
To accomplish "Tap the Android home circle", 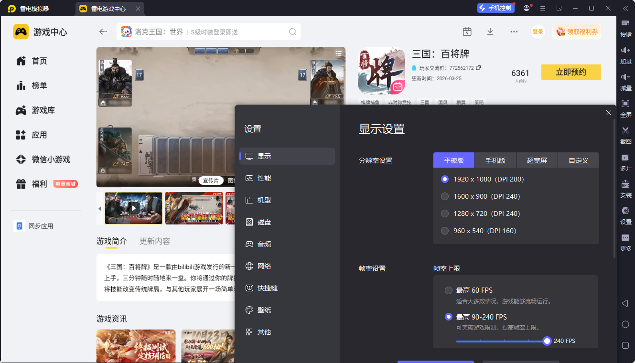I will point(625,324).
